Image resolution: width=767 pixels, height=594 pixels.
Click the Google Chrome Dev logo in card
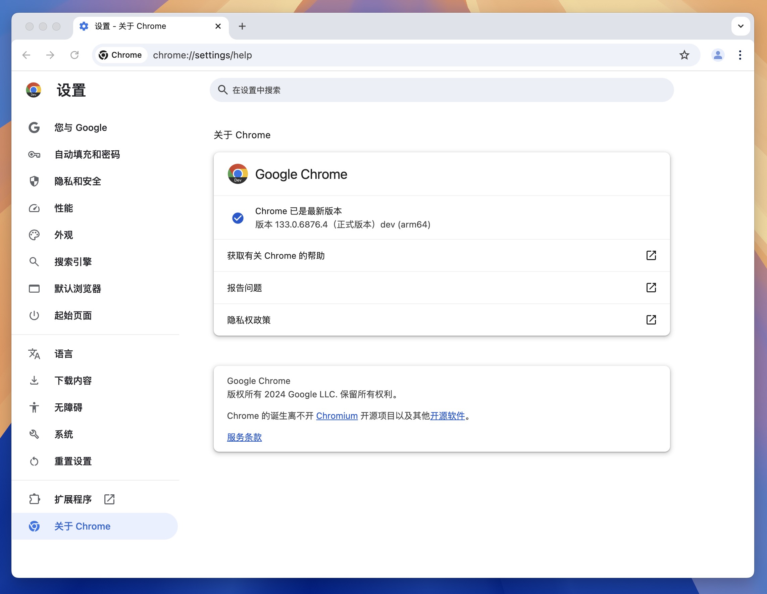[x=238, y=174]
